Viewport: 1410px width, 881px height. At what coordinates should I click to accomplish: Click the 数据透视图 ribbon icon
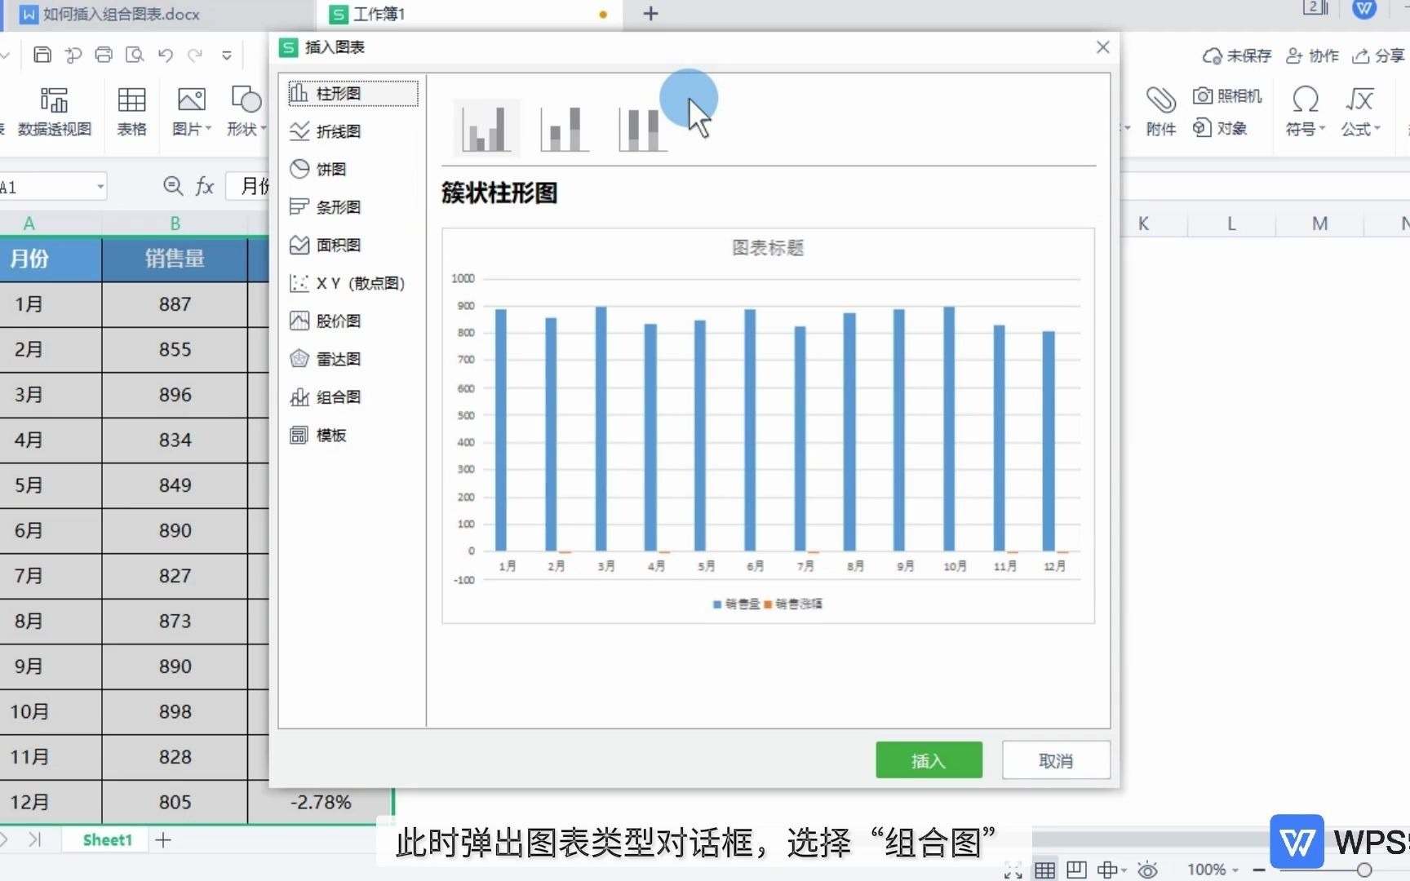54,112
